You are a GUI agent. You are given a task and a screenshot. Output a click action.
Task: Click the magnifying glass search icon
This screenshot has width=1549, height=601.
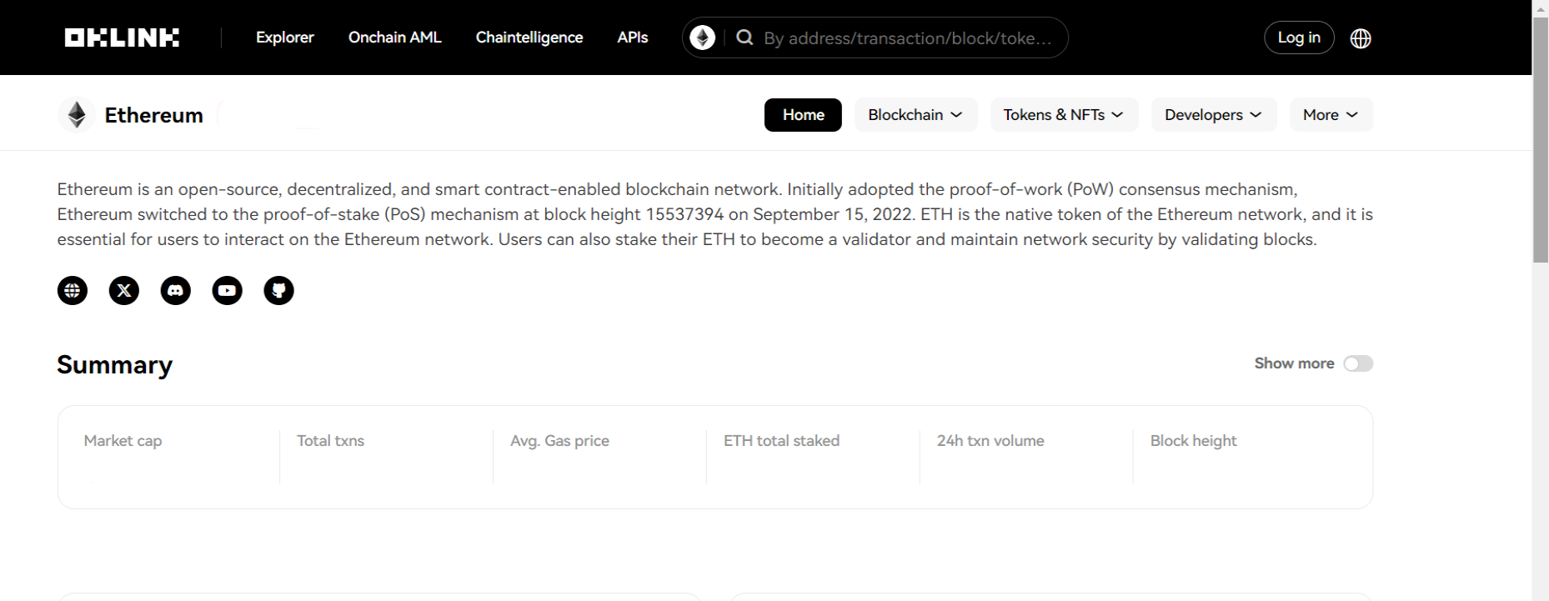coord(744,38)
